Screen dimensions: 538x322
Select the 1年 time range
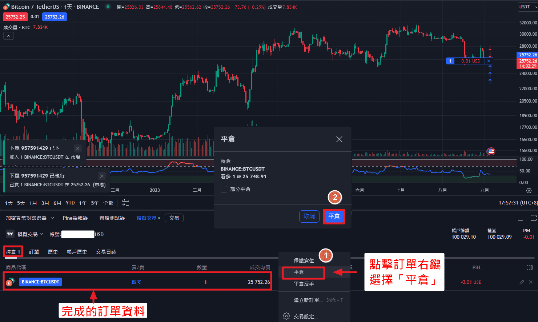[83, 203]
